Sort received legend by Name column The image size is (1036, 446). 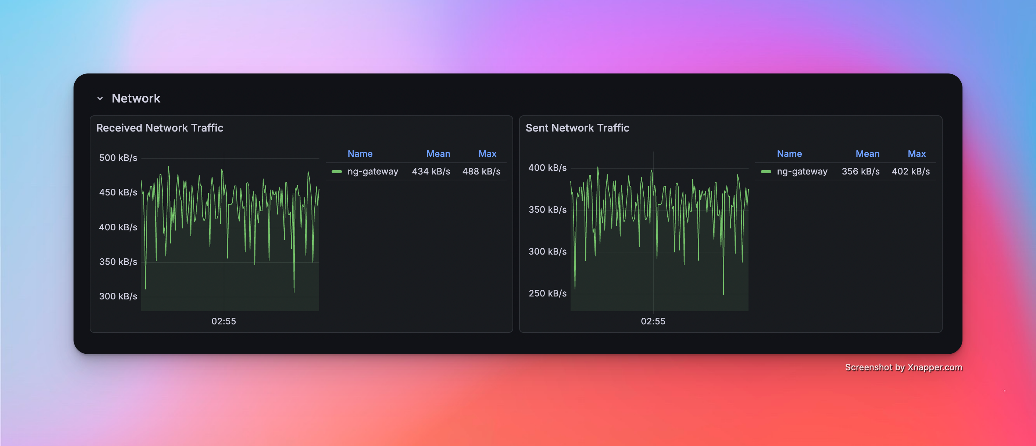(360, 154)
